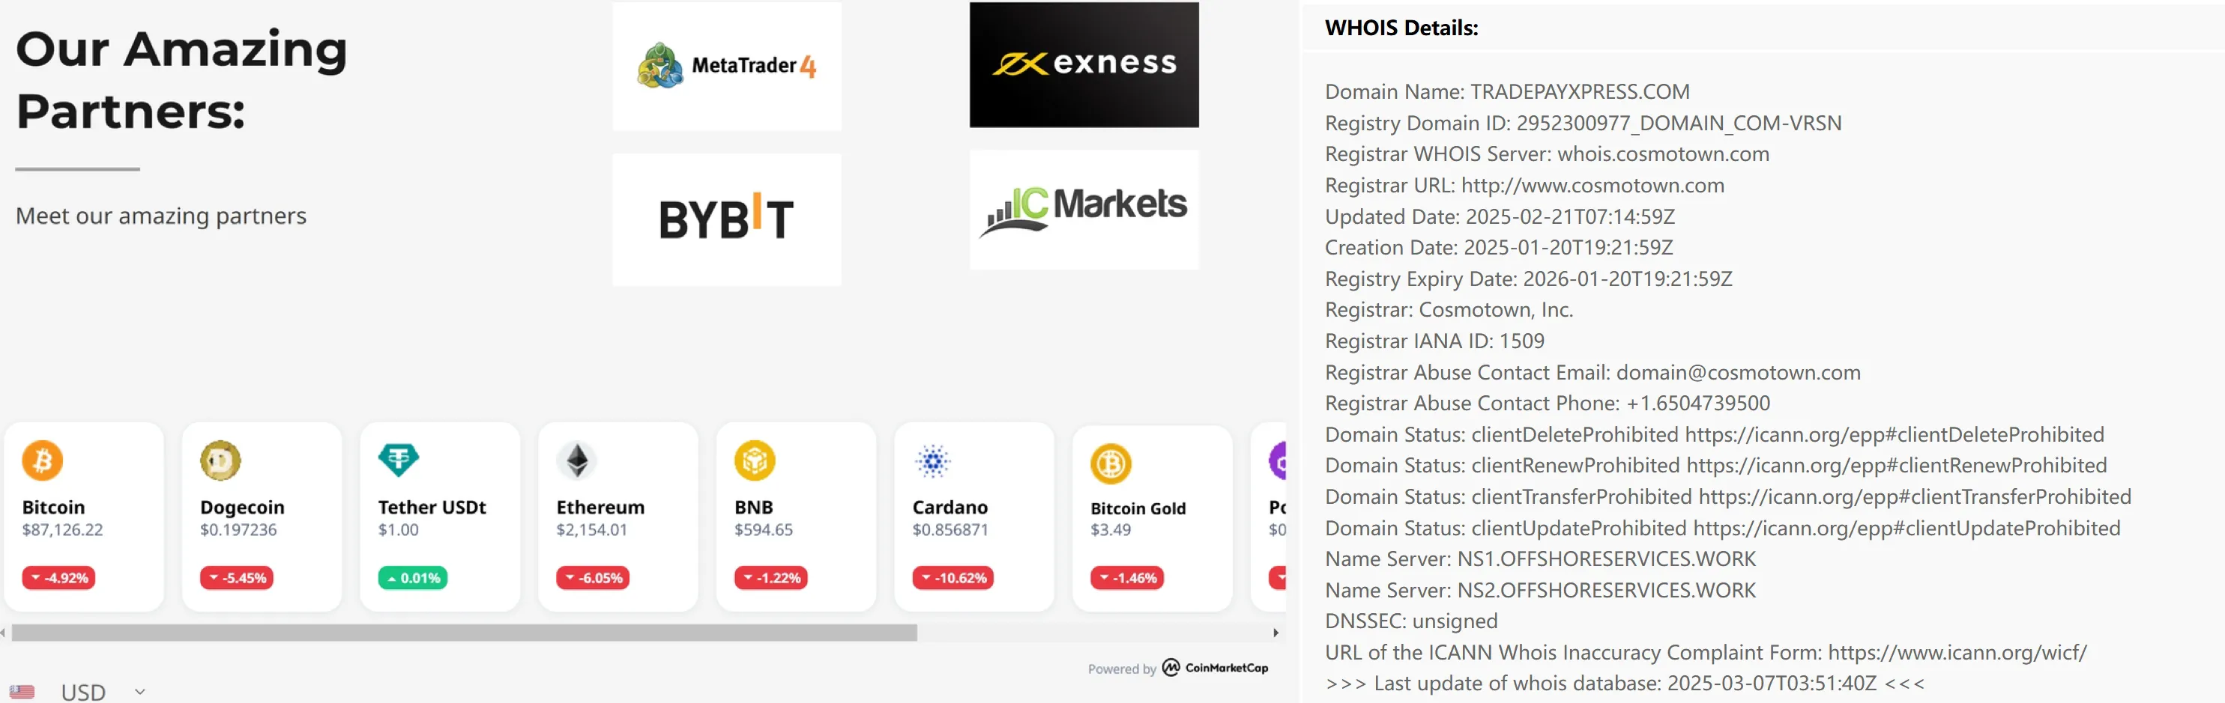Click the Registry Domain ID line
The image size is (2225, 703).
point(1584,124)
